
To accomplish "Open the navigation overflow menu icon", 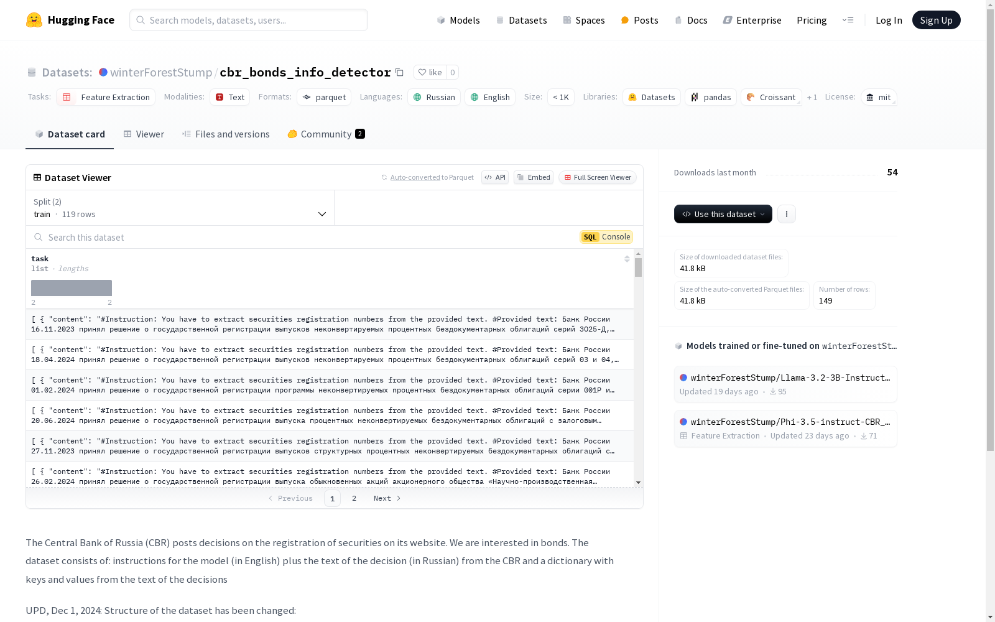I will pos(848,20).
